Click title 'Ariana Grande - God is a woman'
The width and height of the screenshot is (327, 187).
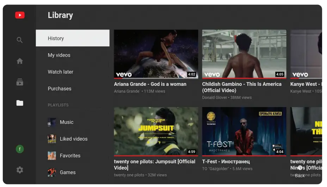[150, 84]
